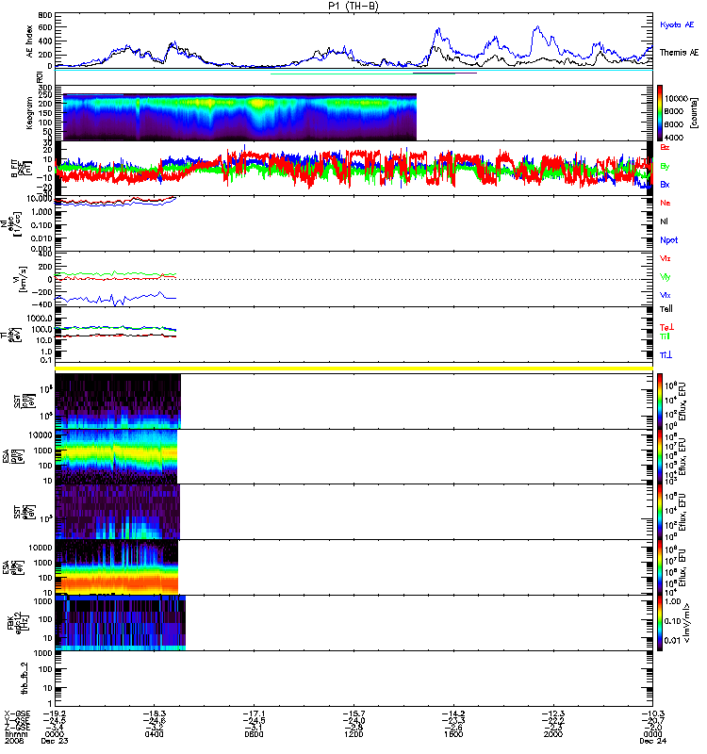
Task: Click the "1000.0" tick on temperature axis
Action: (x=40, y=319)
